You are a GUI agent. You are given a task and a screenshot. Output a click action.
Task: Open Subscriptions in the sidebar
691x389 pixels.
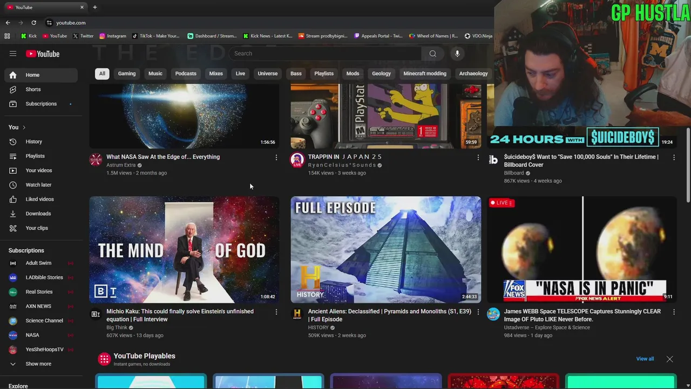pos(42,104)
